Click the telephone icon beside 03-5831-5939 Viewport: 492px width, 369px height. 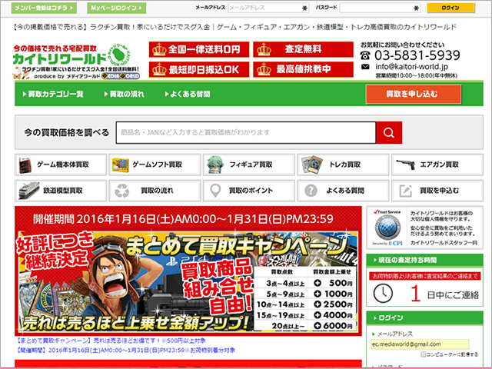click(x=365, y=56)
